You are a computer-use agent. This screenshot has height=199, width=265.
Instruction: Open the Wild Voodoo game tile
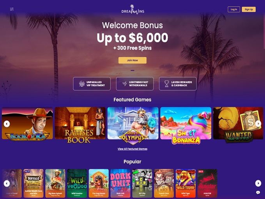click(x=77, y=183)
